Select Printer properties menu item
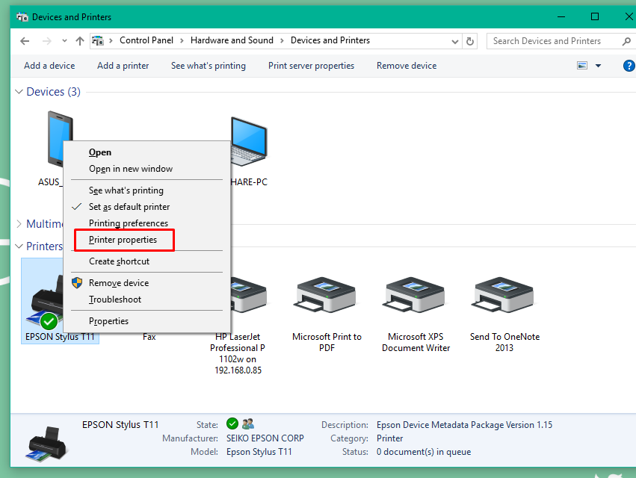The image size is (636, 478). pyautogui.click(x=123, y=240)
